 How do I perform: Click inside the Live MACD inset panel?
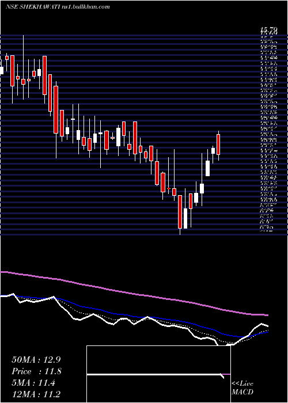158,374
